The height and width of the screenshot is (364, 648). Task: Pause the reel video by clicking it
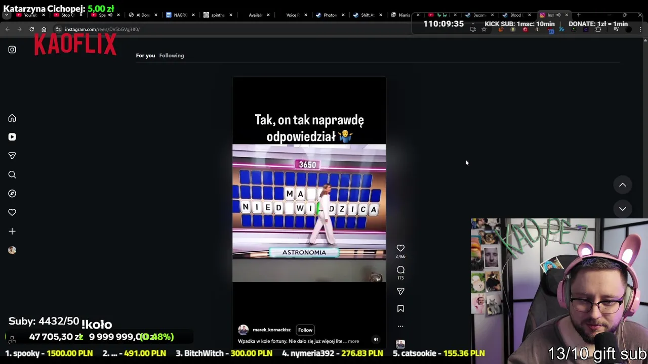tap(309, 212)
